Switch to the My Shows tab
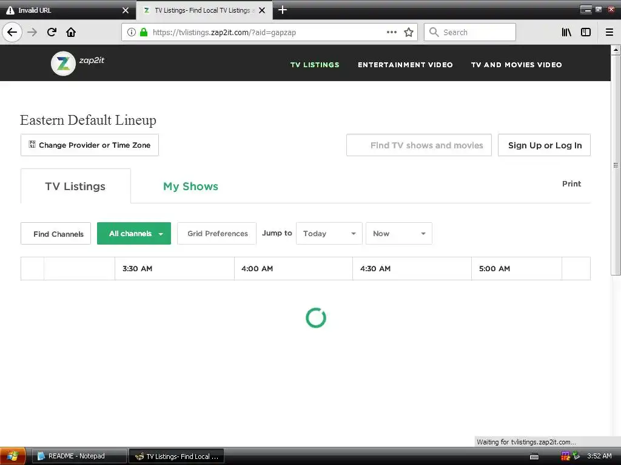621x465 pixels. tap(190, 186)
